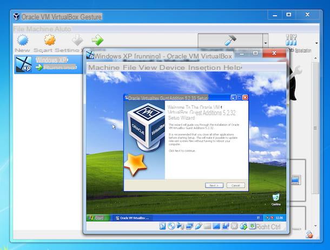Select the Windows XP virtual machine entry

pos(49,64)
